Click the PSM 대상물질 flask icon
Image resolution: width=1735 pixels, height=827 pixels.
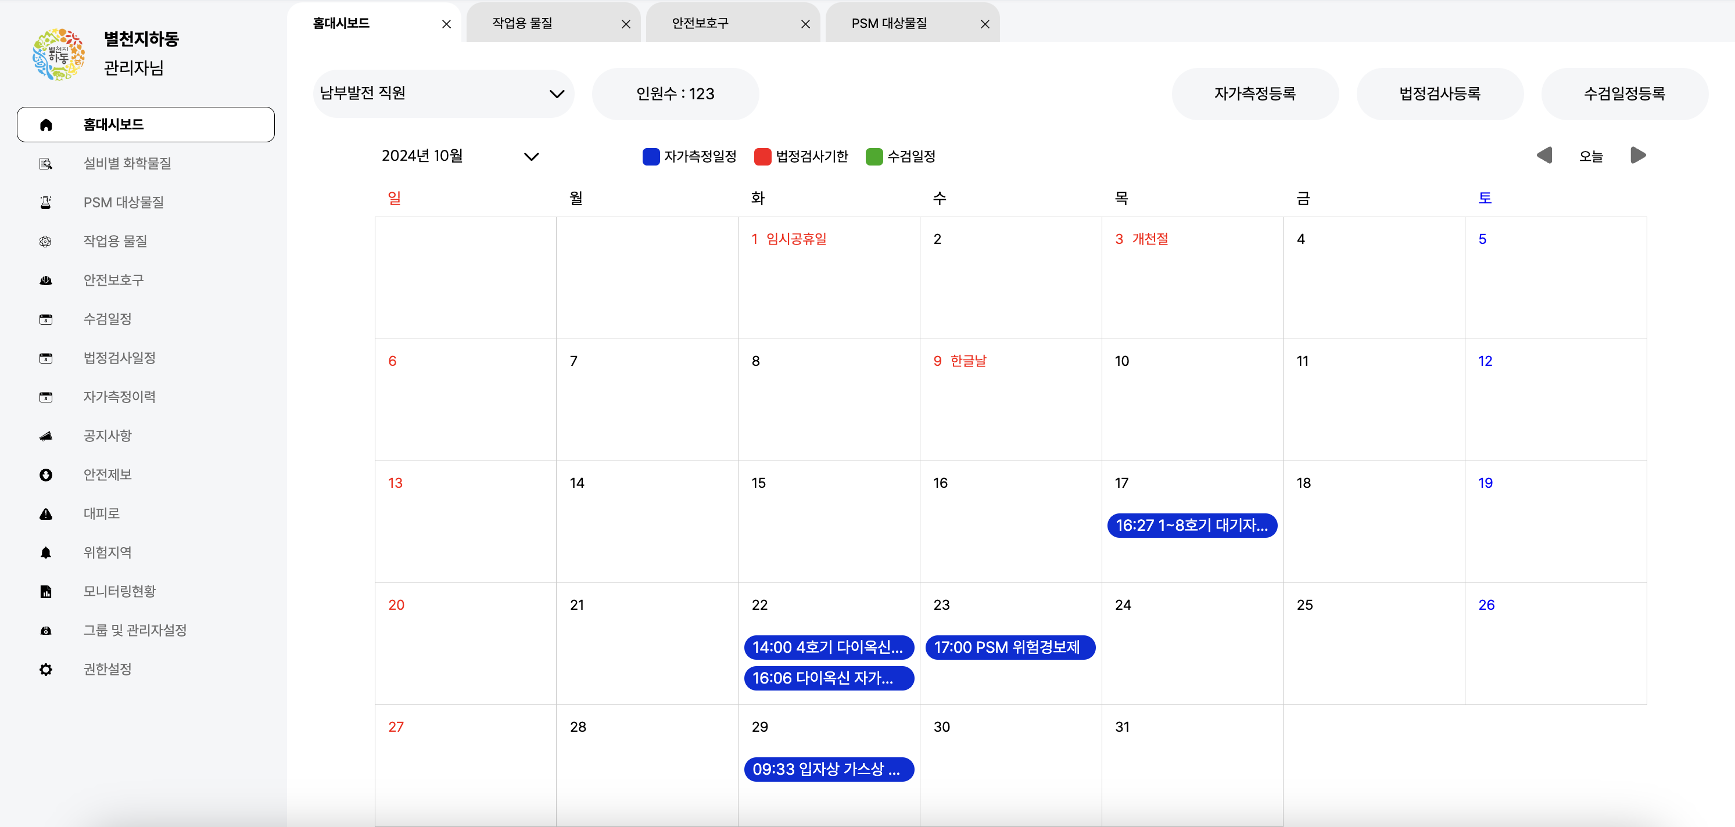pyautogui.click(x=46, y=202)
